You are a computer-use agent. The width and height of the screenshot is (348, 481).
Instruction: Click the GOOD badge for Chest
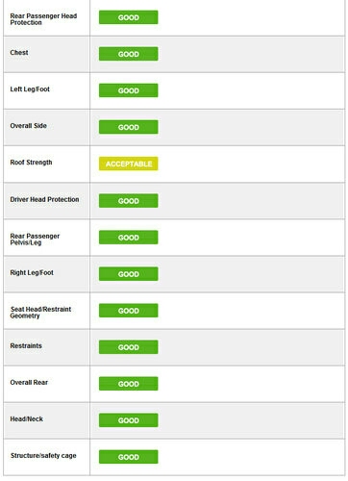tap(128, 54)
